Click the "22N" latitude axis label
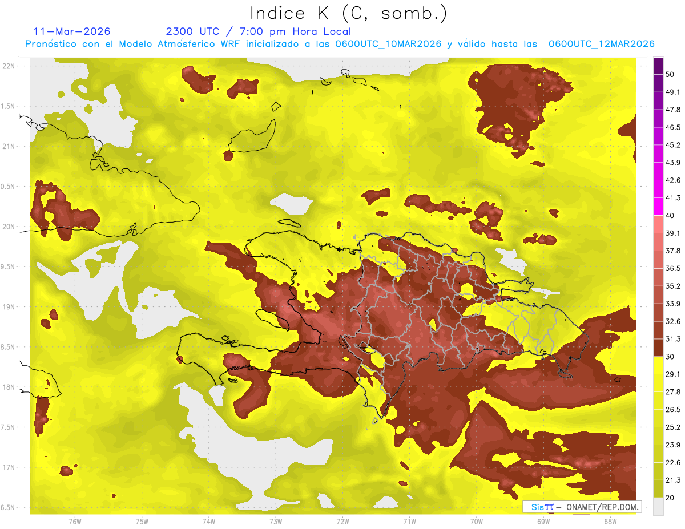 coord(9,66)
